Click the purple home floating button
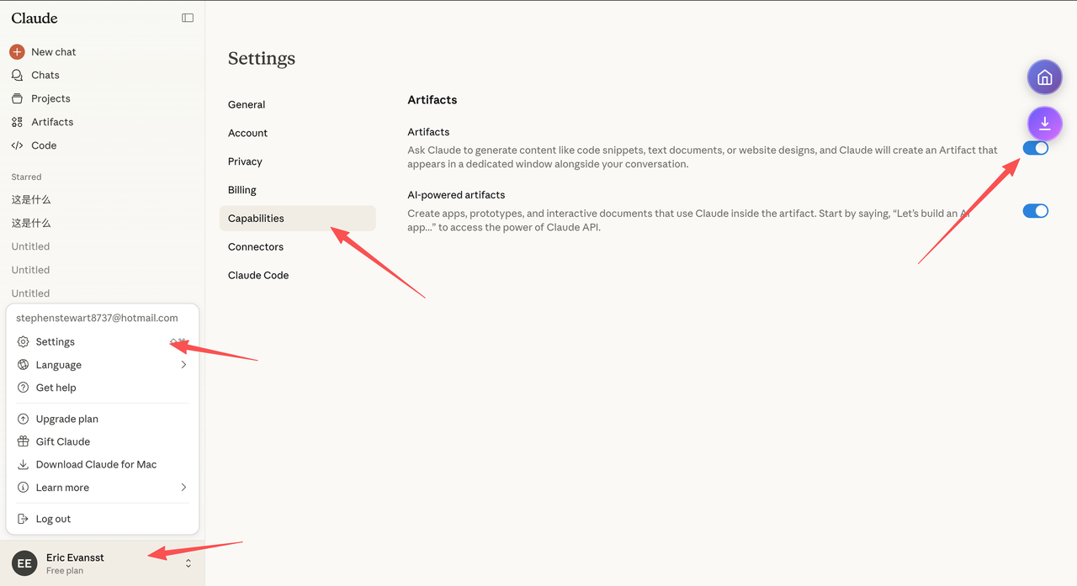 click(x=1044, y=77)
